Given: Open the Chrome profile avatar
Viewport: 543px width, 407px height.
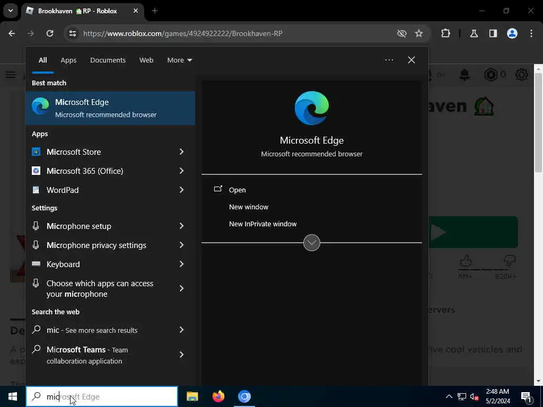Looking at the screenshot, I should click(512, 33).
